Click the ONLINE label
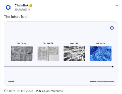The width and height of the screenshot is (122, 94). pos(74,43)
